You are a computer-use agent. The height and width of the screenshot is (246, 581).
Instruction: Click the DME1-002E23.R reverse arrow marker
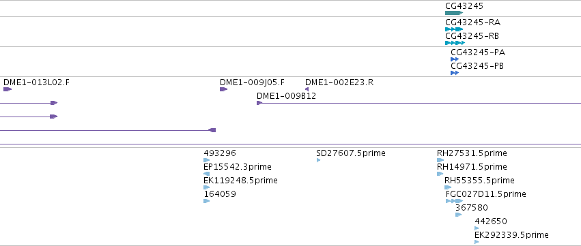pyautogui.click(x=307, y=89)
